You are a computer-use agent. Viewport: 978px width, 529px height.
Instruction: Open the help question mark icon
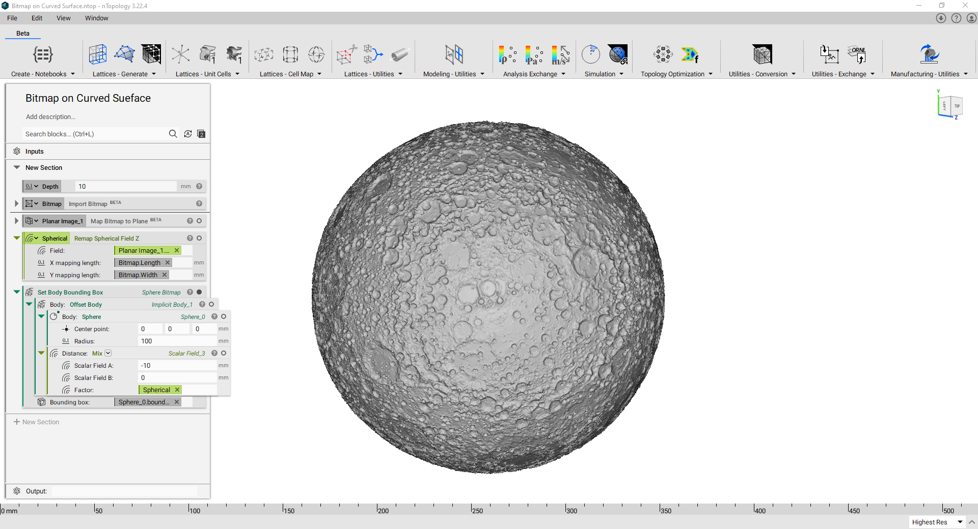click(x=956, y=18)
